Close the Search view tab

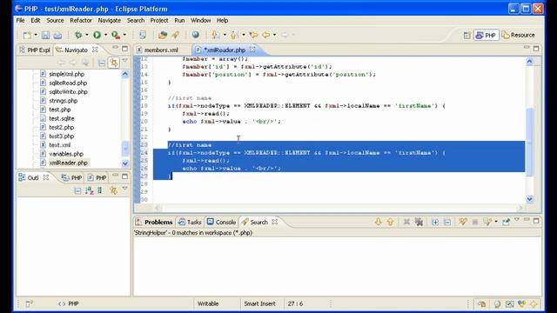tap(275, 222)
